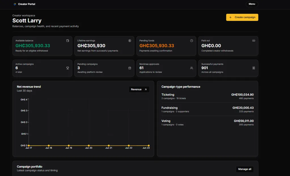Select the Jun 23 chart data point
The width and height of the screenshot is (290, 176).
point(148,146)
